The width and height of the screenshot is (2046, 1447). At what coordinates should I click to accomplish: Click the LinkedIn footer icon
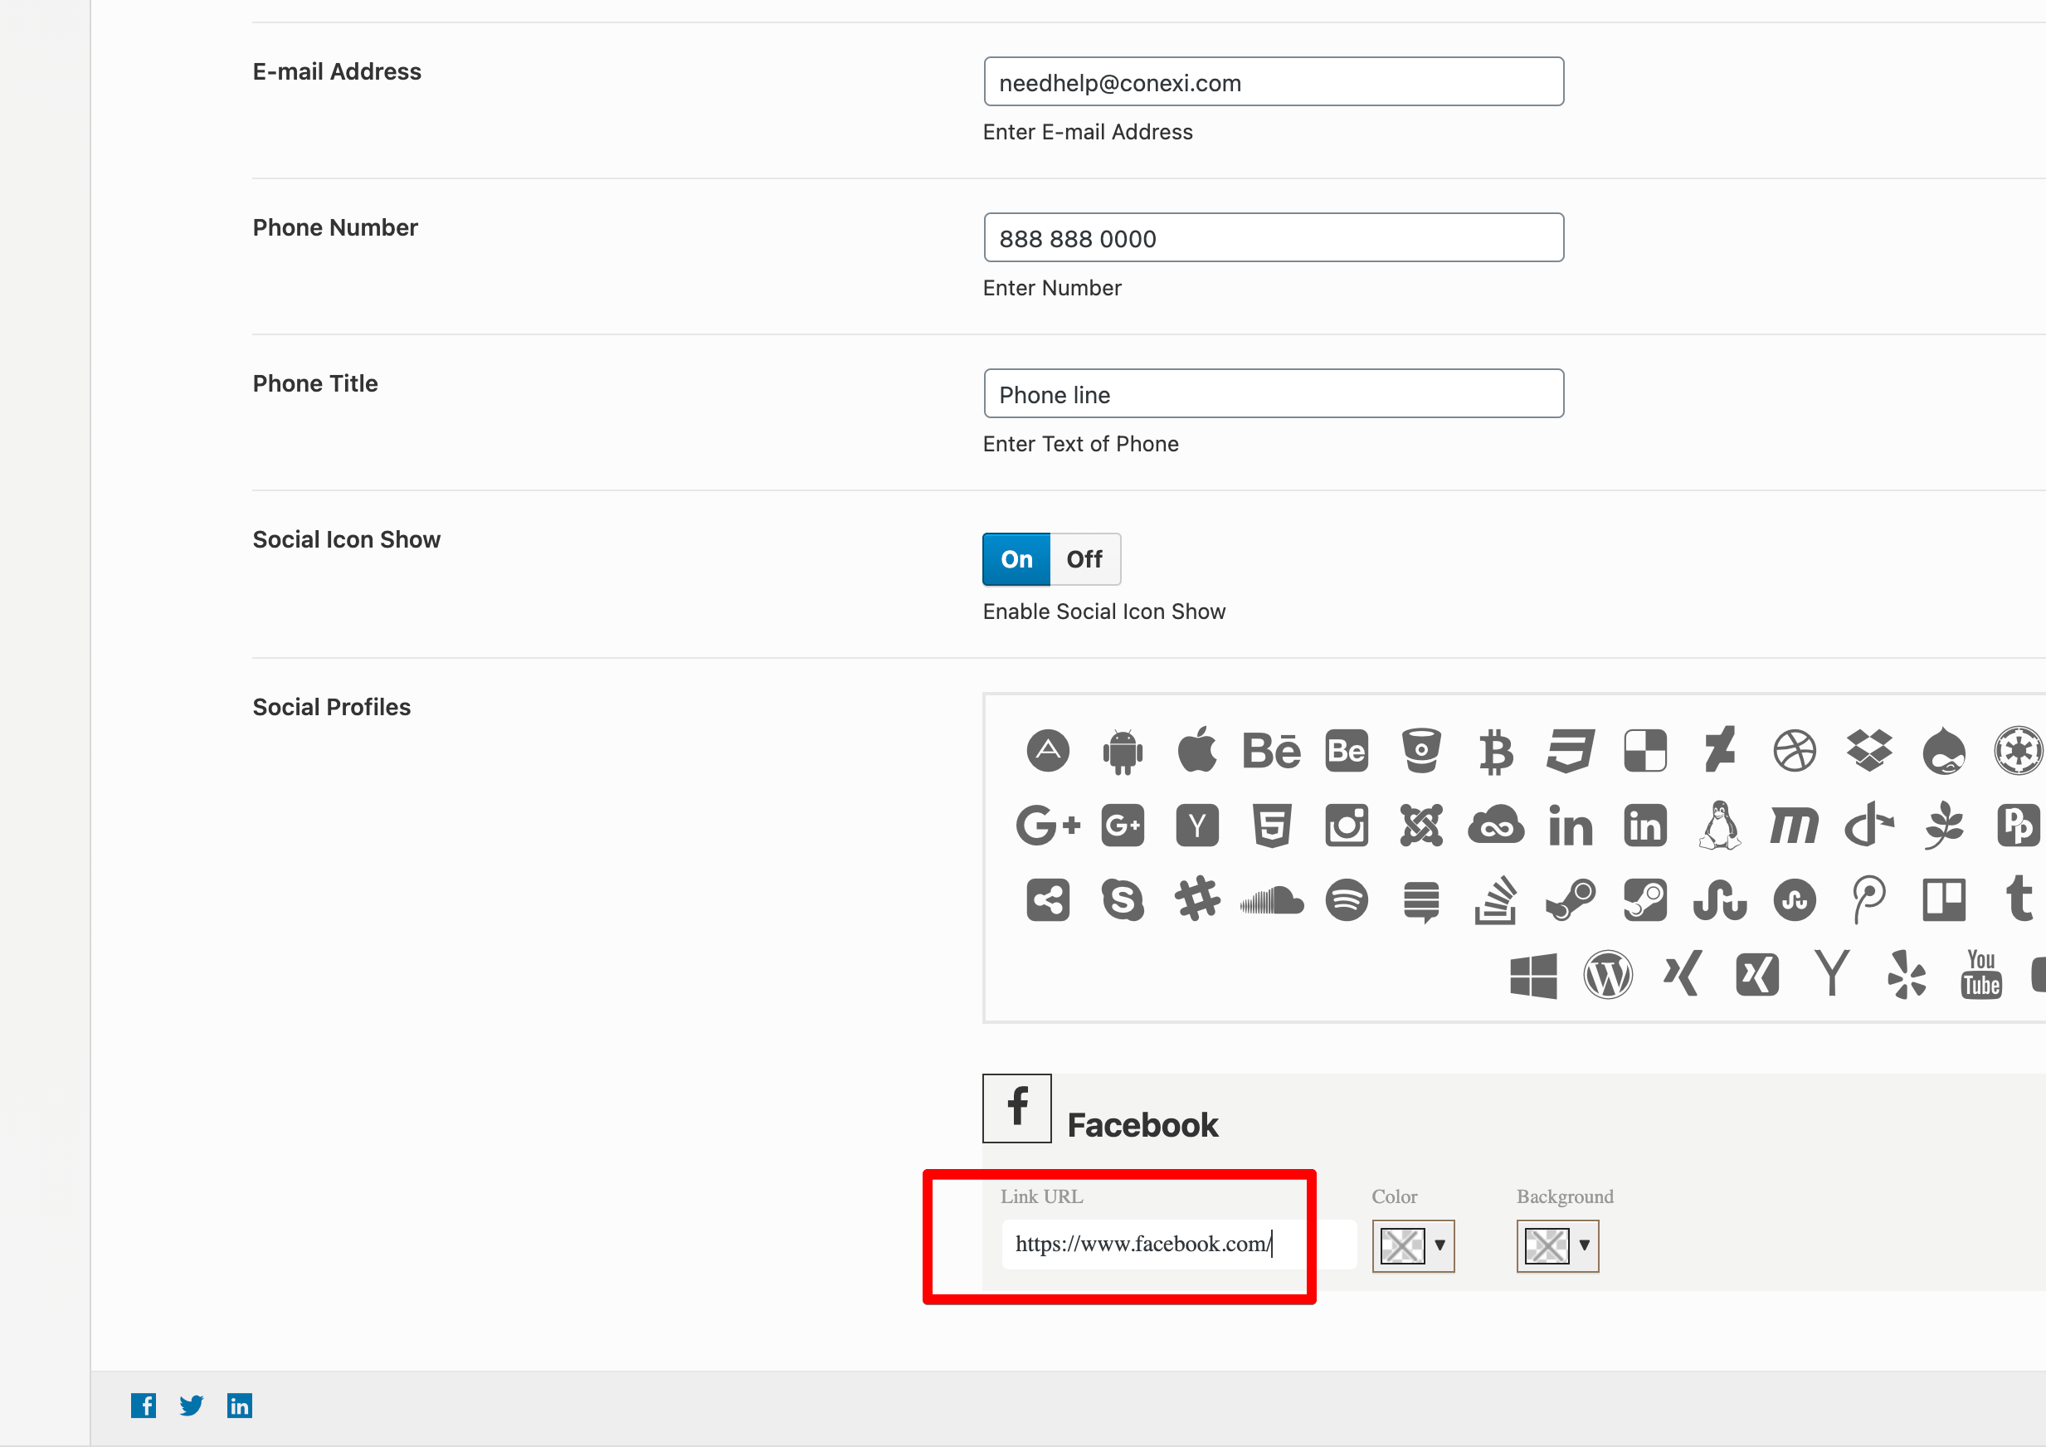(x=240, y=1406)
